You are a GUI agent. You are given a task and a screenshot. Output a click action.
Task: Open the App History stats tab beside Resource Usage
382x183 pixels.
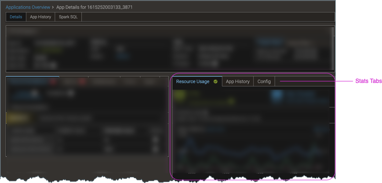click(238, 81)
